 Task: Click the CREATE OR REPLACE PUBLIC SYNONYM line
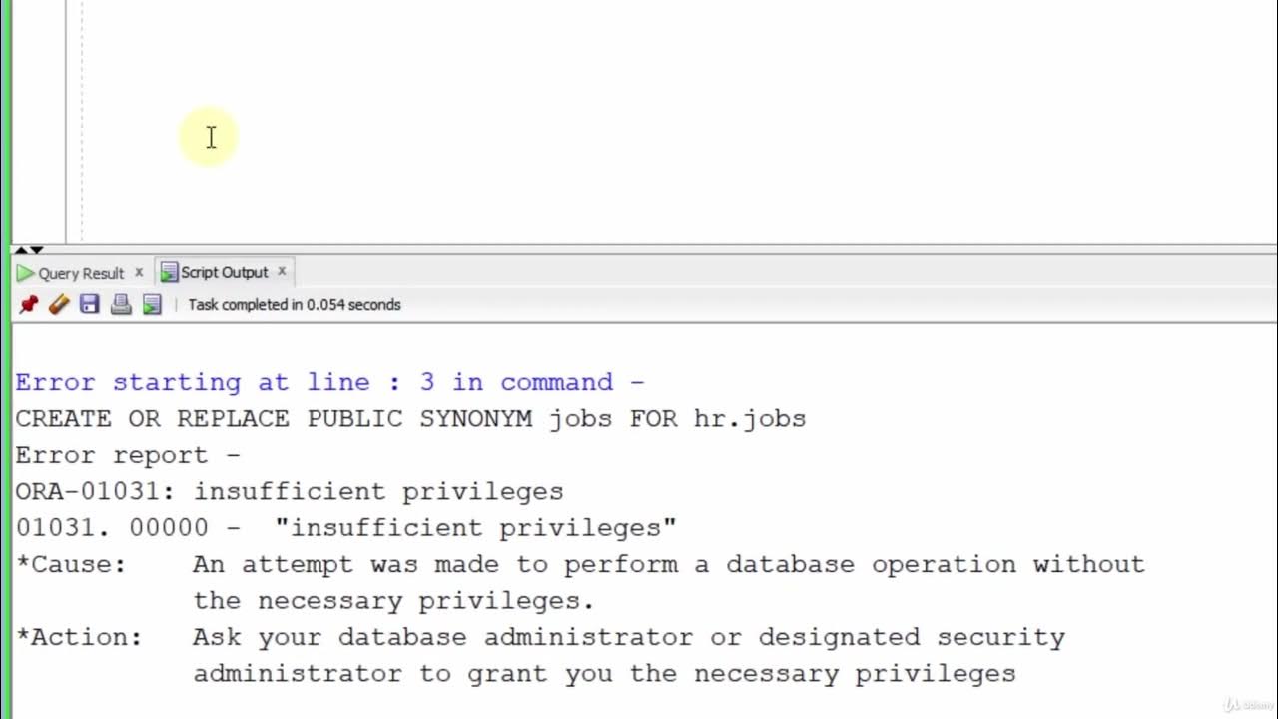[x=410, y=419]
